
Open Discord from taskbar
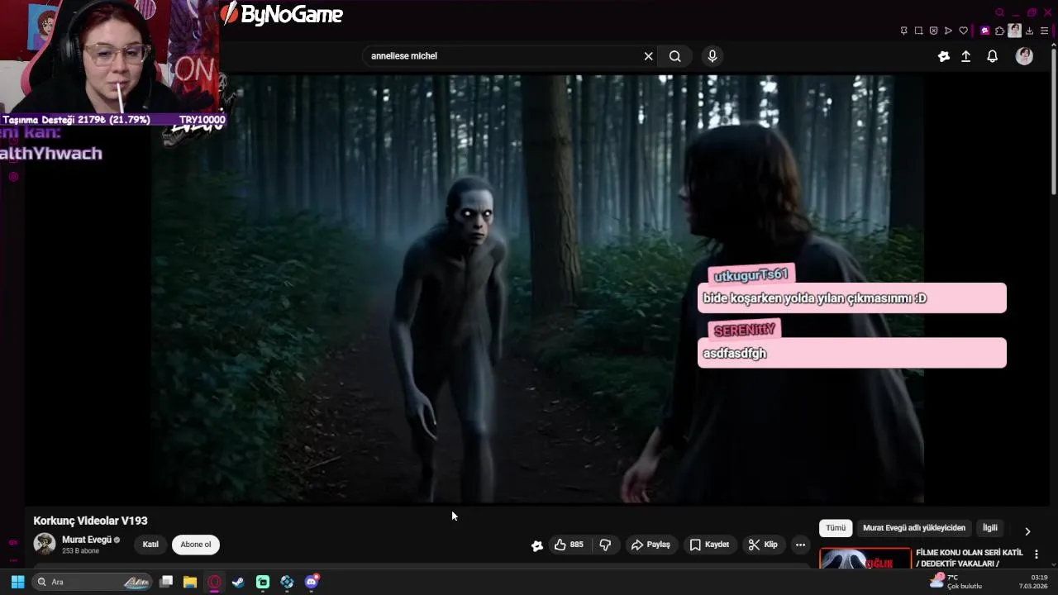coord(311,582)
